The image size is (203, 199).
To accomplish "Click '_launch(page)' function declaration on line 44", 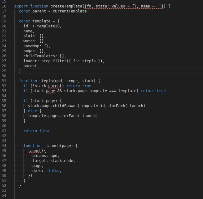I will pyautogui.click(x=58, y=146).
